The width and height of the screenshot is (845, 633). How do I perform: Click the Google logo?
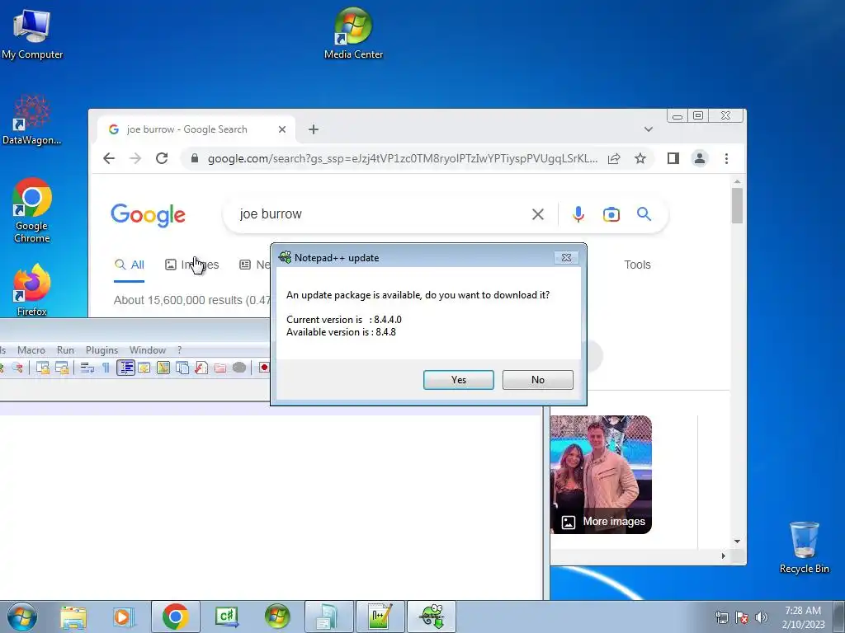click(x=149, y=215)
